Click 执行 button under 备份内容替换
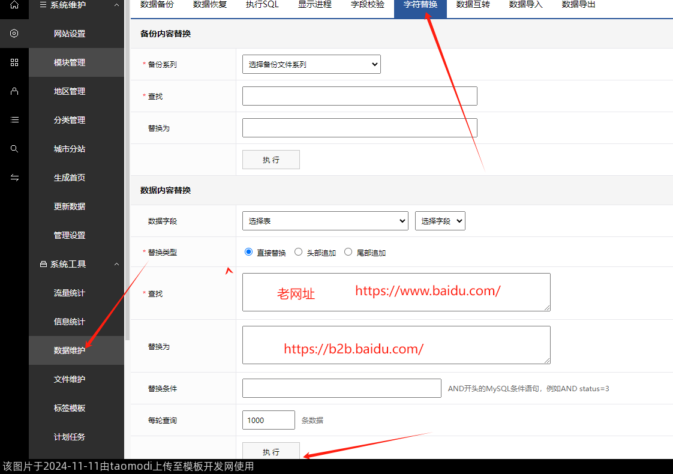This screenshot has height=474, width=673. pos(271,160)
